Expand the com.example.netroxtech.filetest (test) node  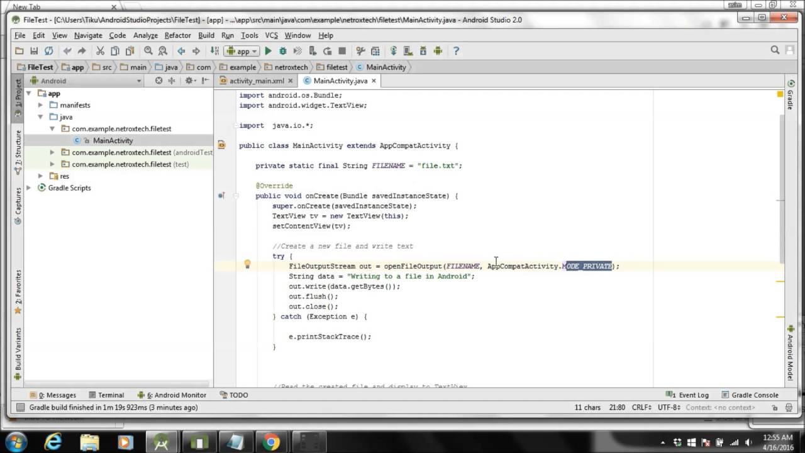click(x=53, y=164)
